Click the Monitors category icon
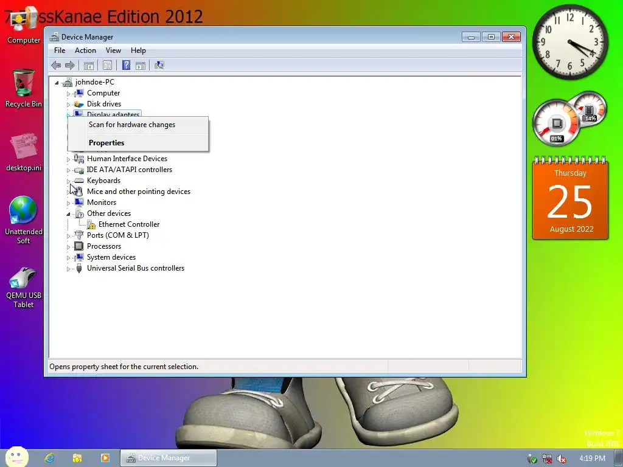Viewport: 623px width, 467px height. (x=78, y=202)
